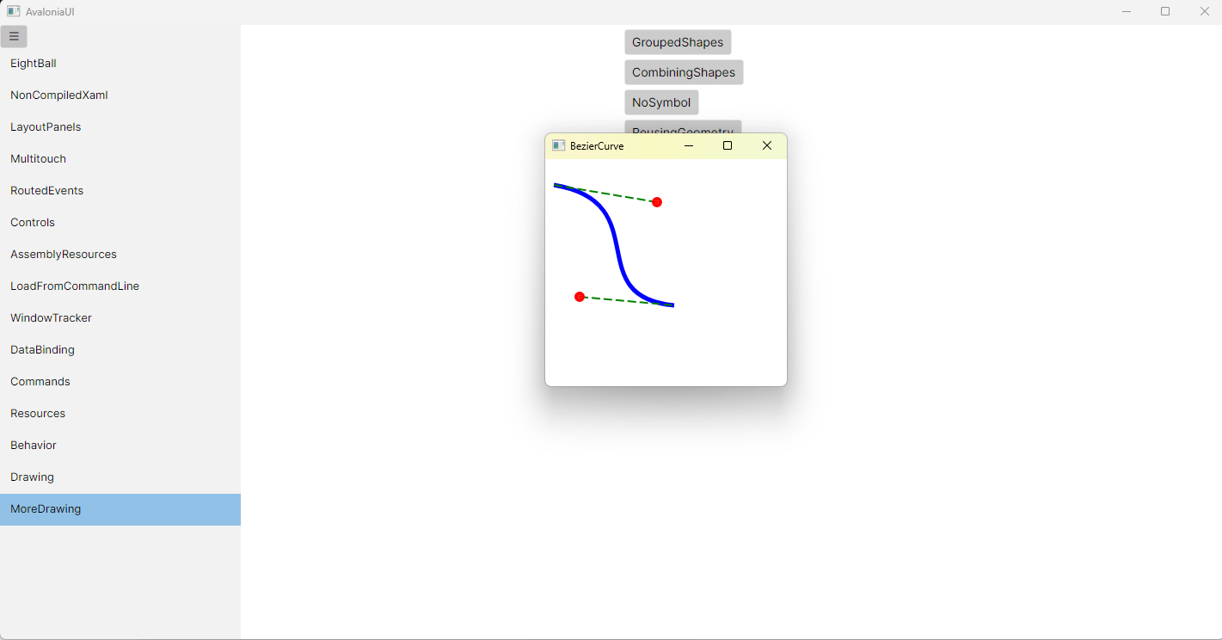Minimize the BezierCurve window

click(689, 146)
